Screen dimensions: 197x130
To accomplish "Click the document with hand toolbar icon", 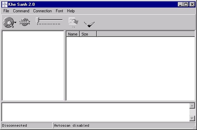I will coord(74,22).
